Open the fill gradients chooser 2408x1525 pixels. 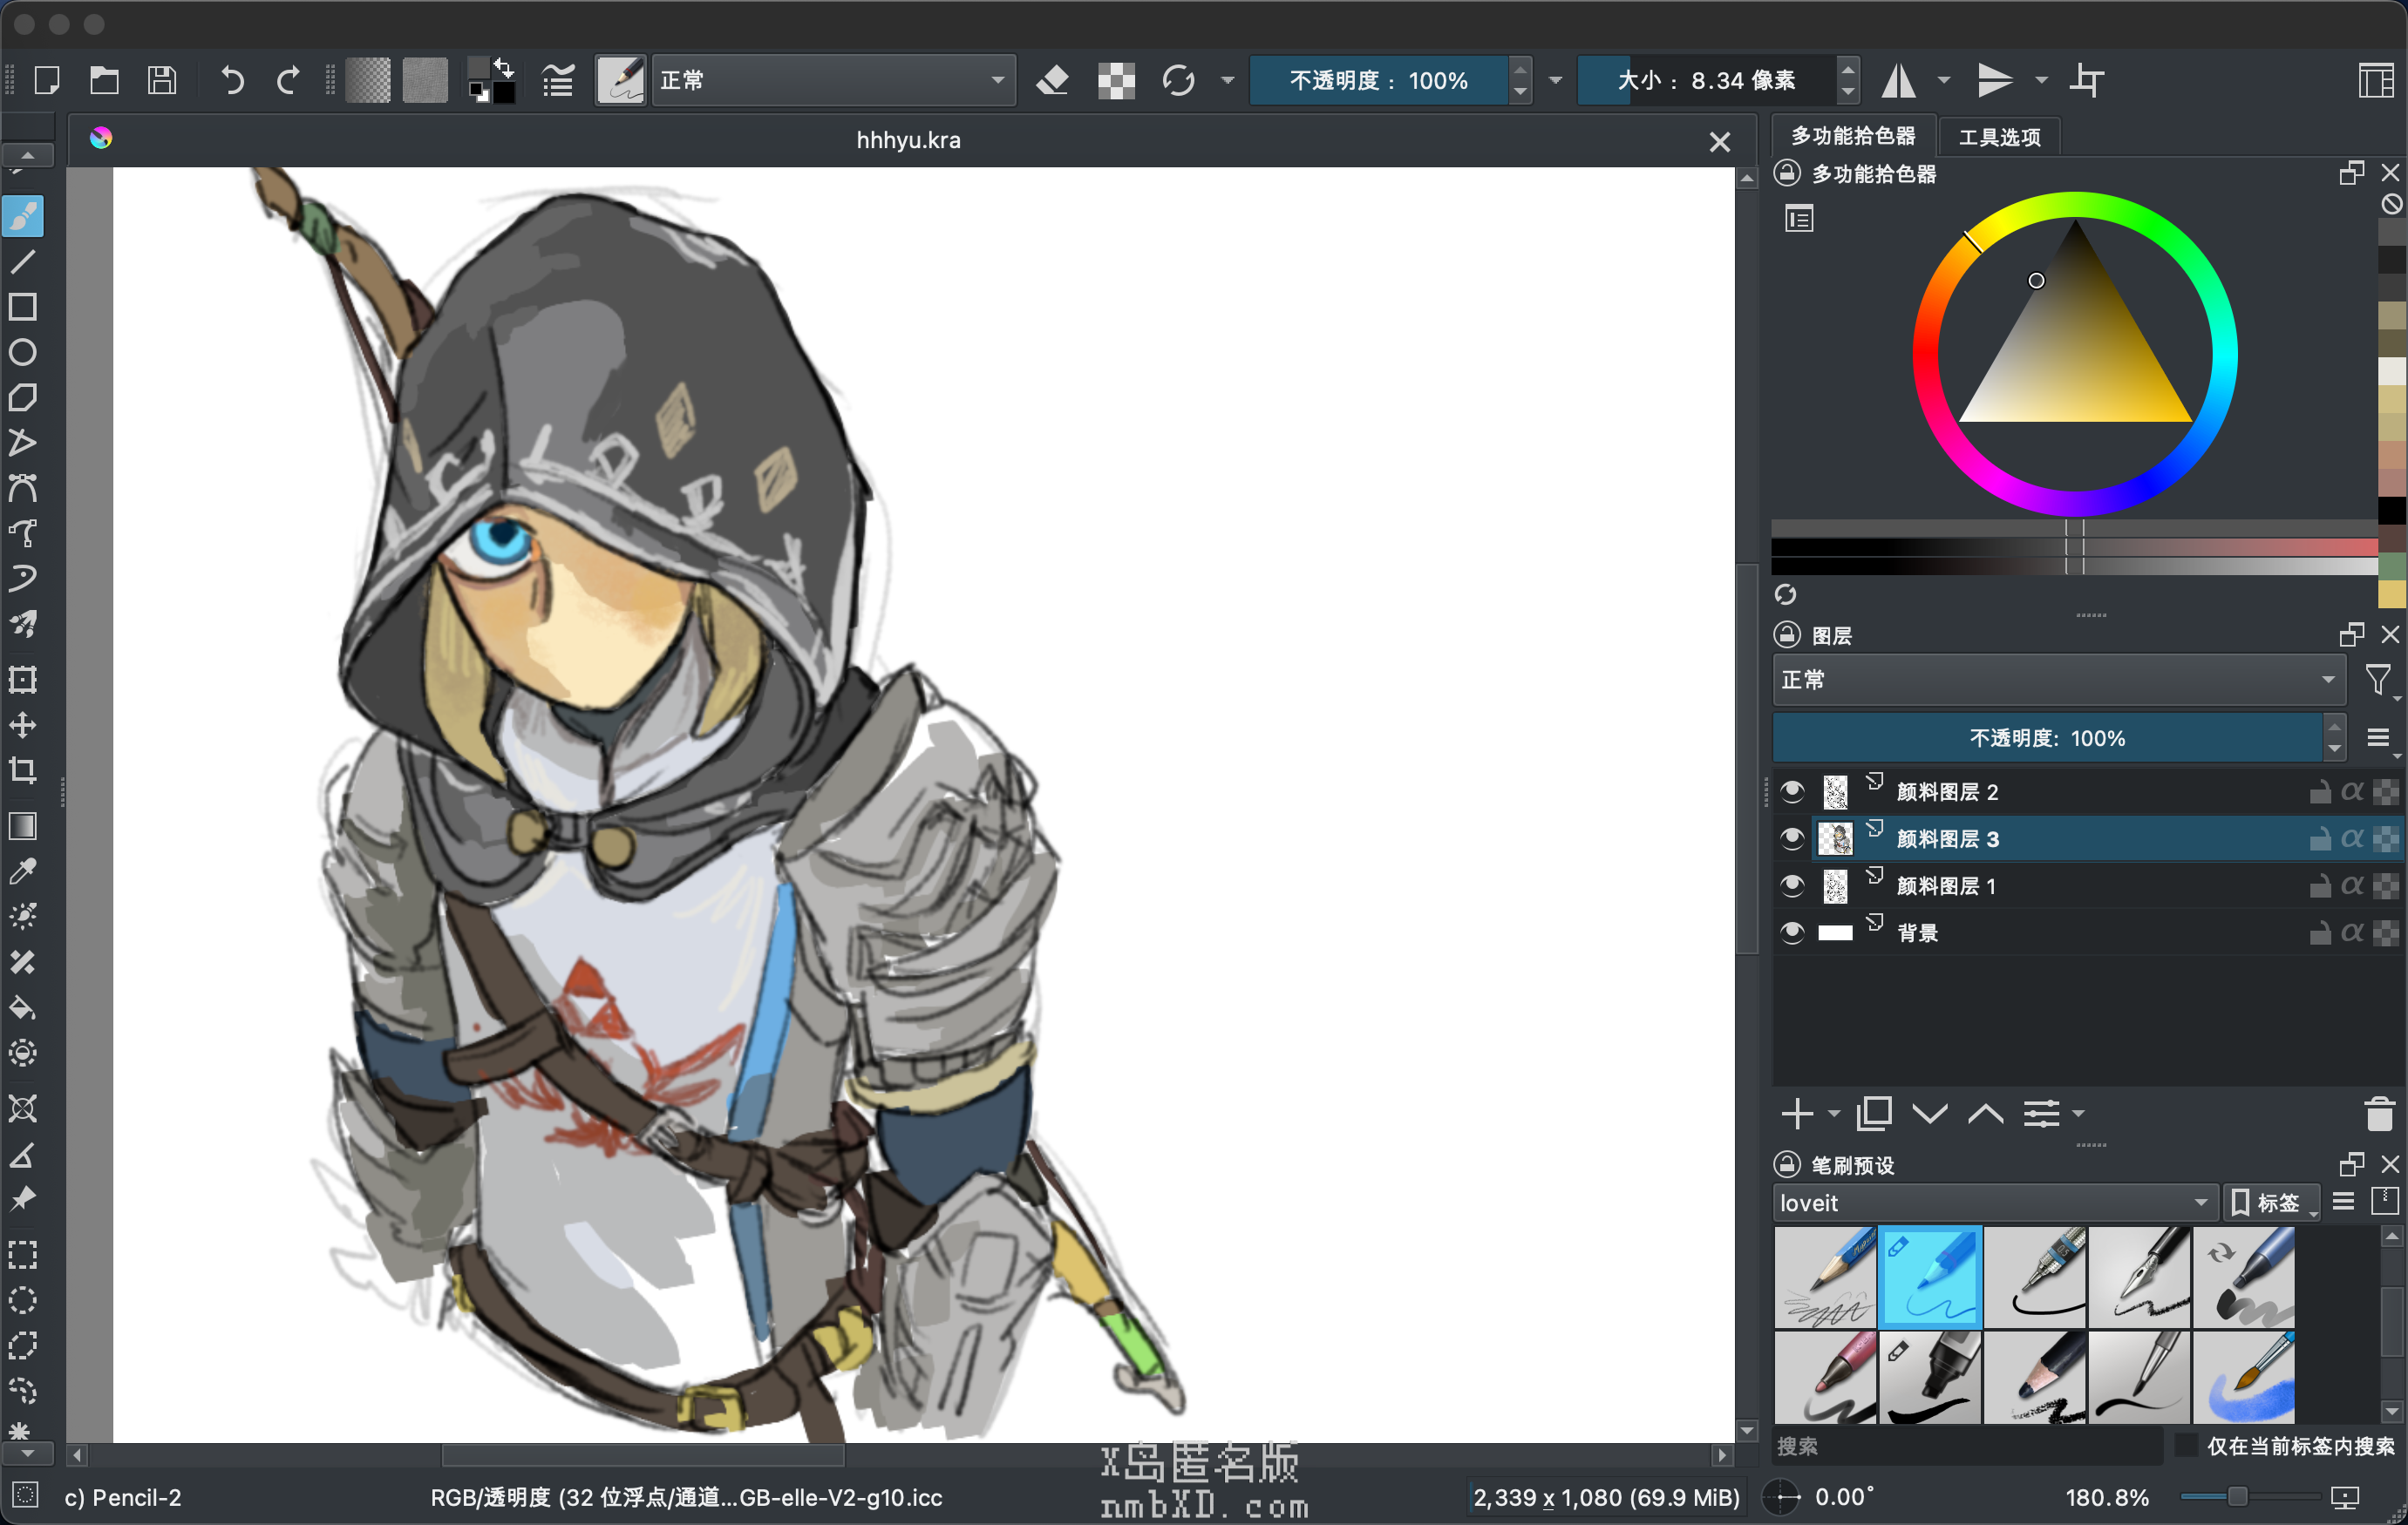tap(368, 80)
